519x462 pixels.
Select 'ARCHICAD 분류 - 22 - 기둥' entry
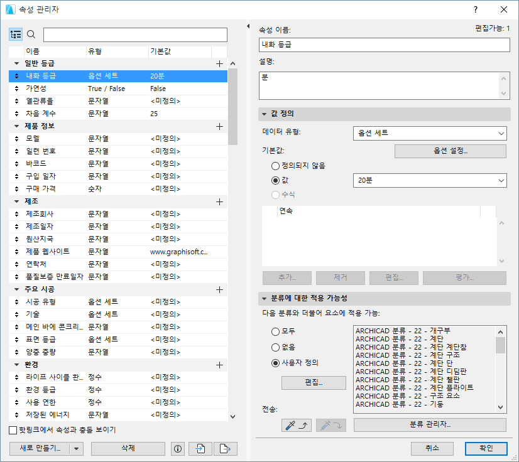pos(399,404)
